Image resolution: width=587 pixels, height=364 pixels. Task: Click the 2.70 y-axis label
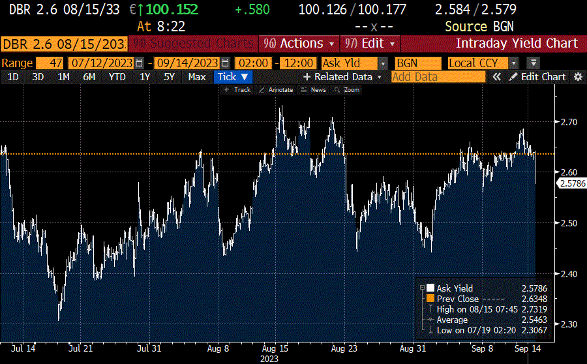coord(569,122)
